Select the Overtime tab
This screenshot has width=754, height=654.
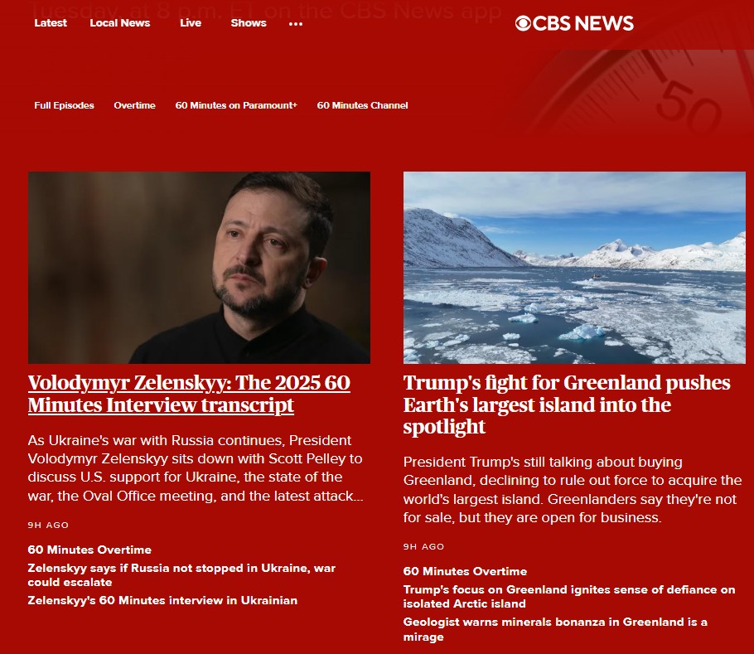coord(134,105)
